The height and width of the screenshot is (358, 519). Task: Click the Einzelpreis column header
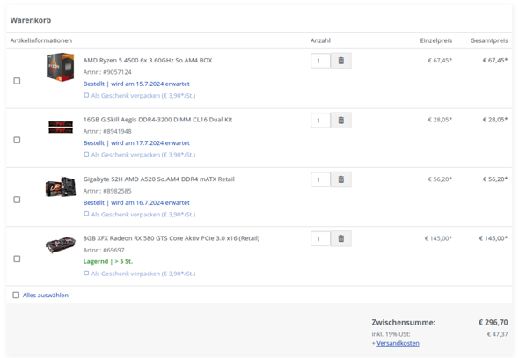(x=436, y=40)
